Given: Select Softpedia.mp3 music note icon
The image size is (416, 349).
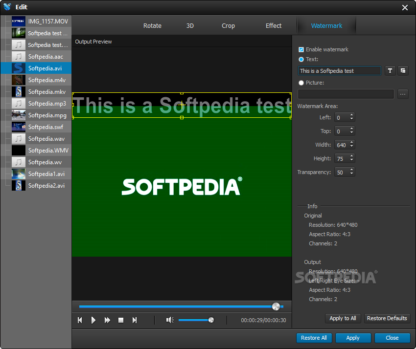Looking at the screenshot, I should point(19,103).
